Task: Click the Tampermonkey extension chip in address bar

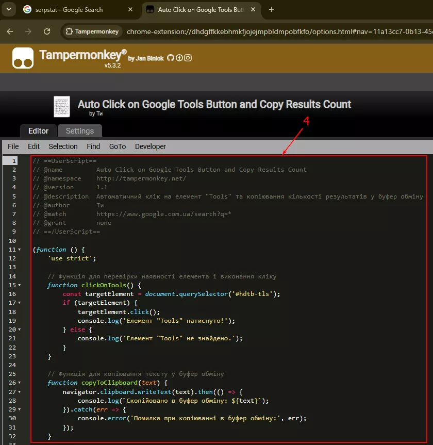Action: (92, 31)
